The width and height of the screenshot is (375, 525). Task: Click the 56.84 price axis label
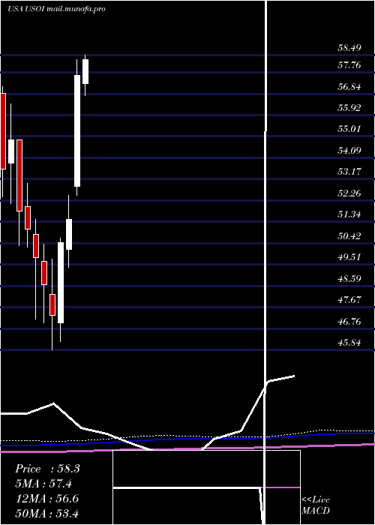pyautogui.click(x=349, y=87)
